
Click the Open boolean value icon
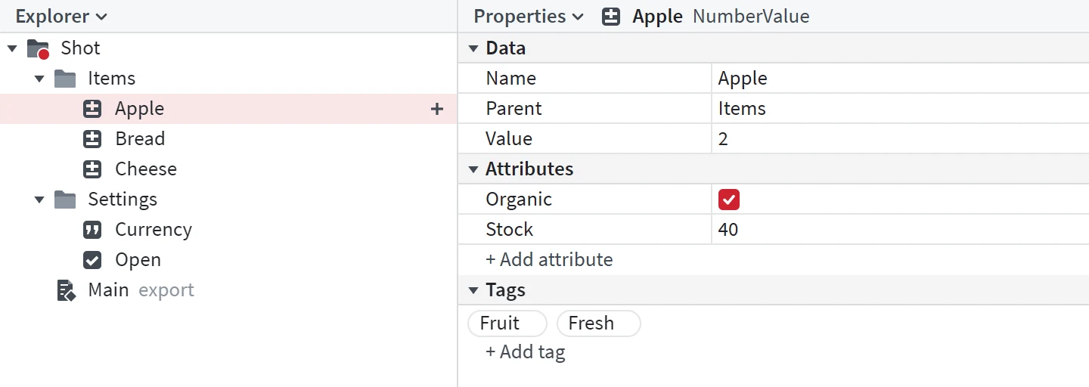coord(92,260)
